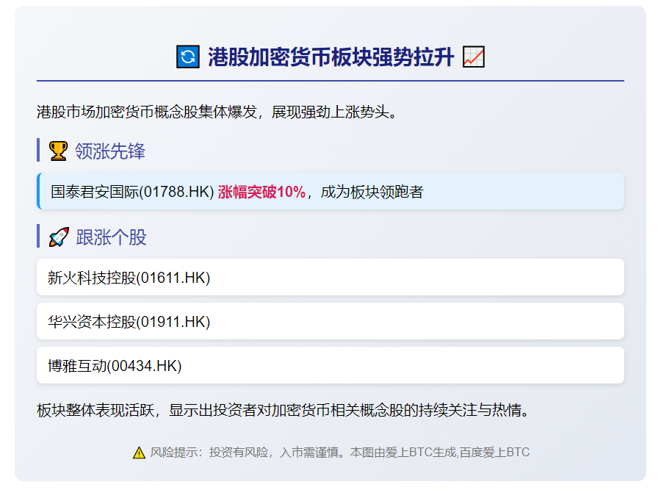Click the title 港股加密货币板块强势拉升
The image size is (661, 504).
click(x=331, y=57)
